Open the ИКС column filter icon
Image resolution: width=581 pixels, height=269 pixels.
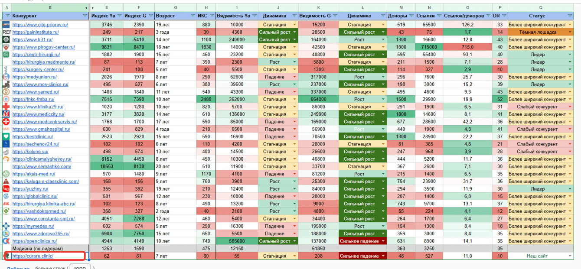pyautogui.click(x=212, y=16)
